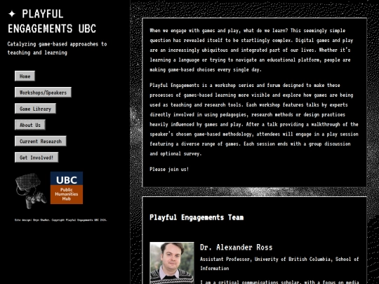Click paragraph beginning 'Playful Engagements is a workshop'
Image resolution: width=379 pixels, height=284 pixels.
254,119
